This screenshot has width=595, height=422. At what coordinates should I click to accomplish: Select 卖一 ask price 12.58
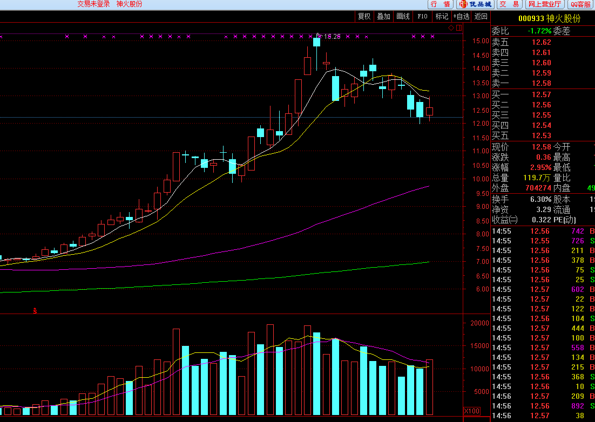541,83
